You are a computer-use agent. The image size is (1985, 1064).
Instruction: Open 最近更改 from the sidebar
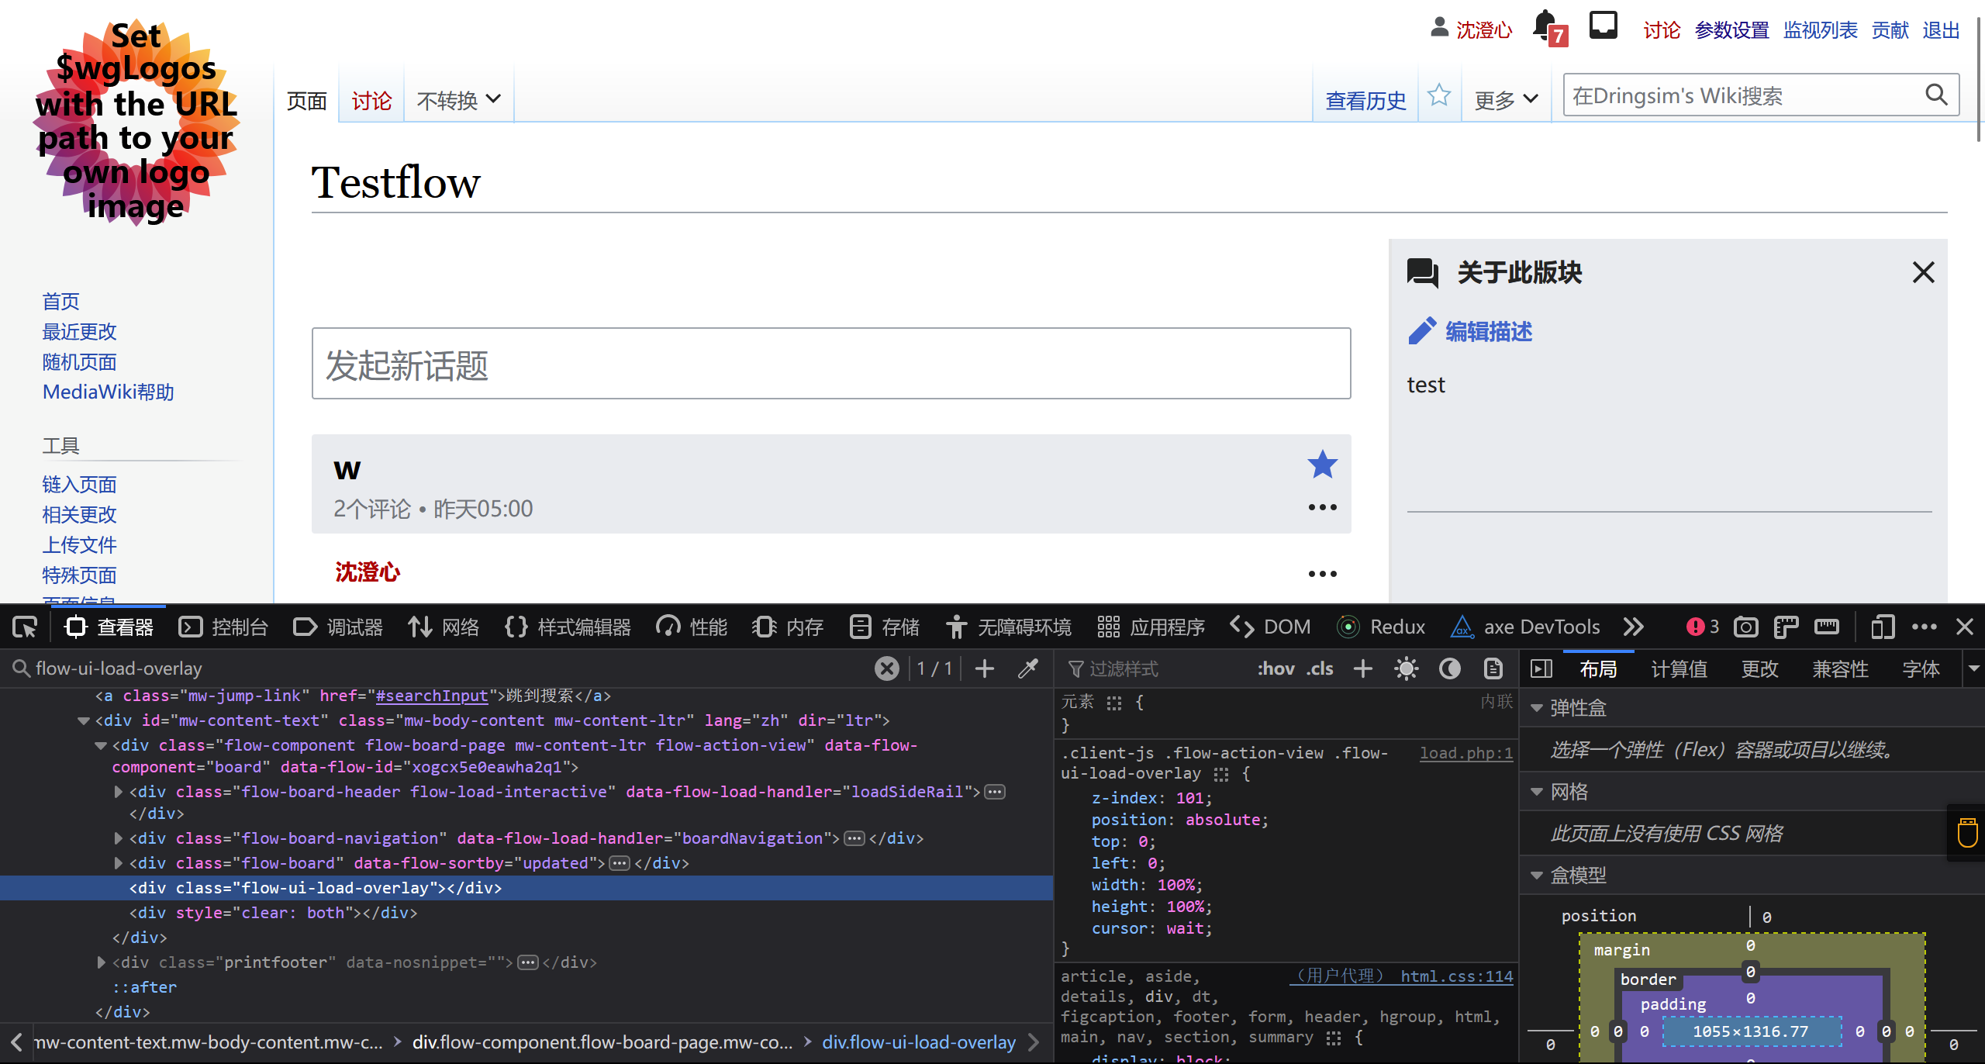tap(78, 331)
